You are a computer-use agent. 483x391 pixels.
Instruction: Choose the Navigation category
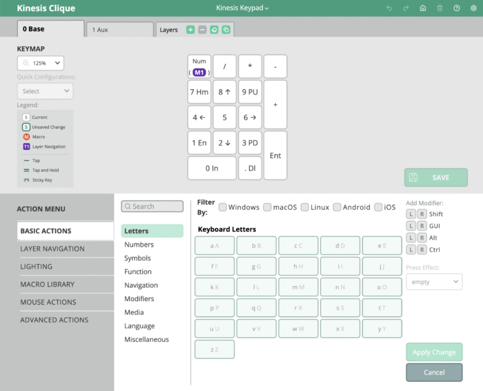[141, 285]
